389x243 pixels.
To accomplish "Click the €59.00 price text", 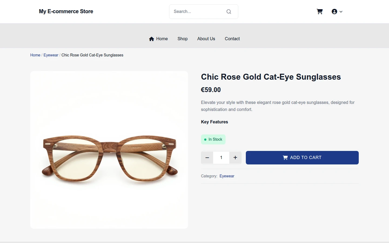I will click(211, 90).
